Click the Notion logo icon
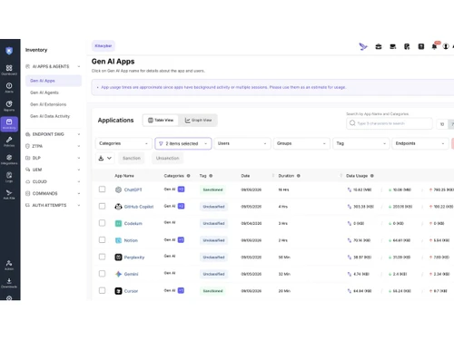The width and height of the screenshot is (454, 340). click(118, 240)
